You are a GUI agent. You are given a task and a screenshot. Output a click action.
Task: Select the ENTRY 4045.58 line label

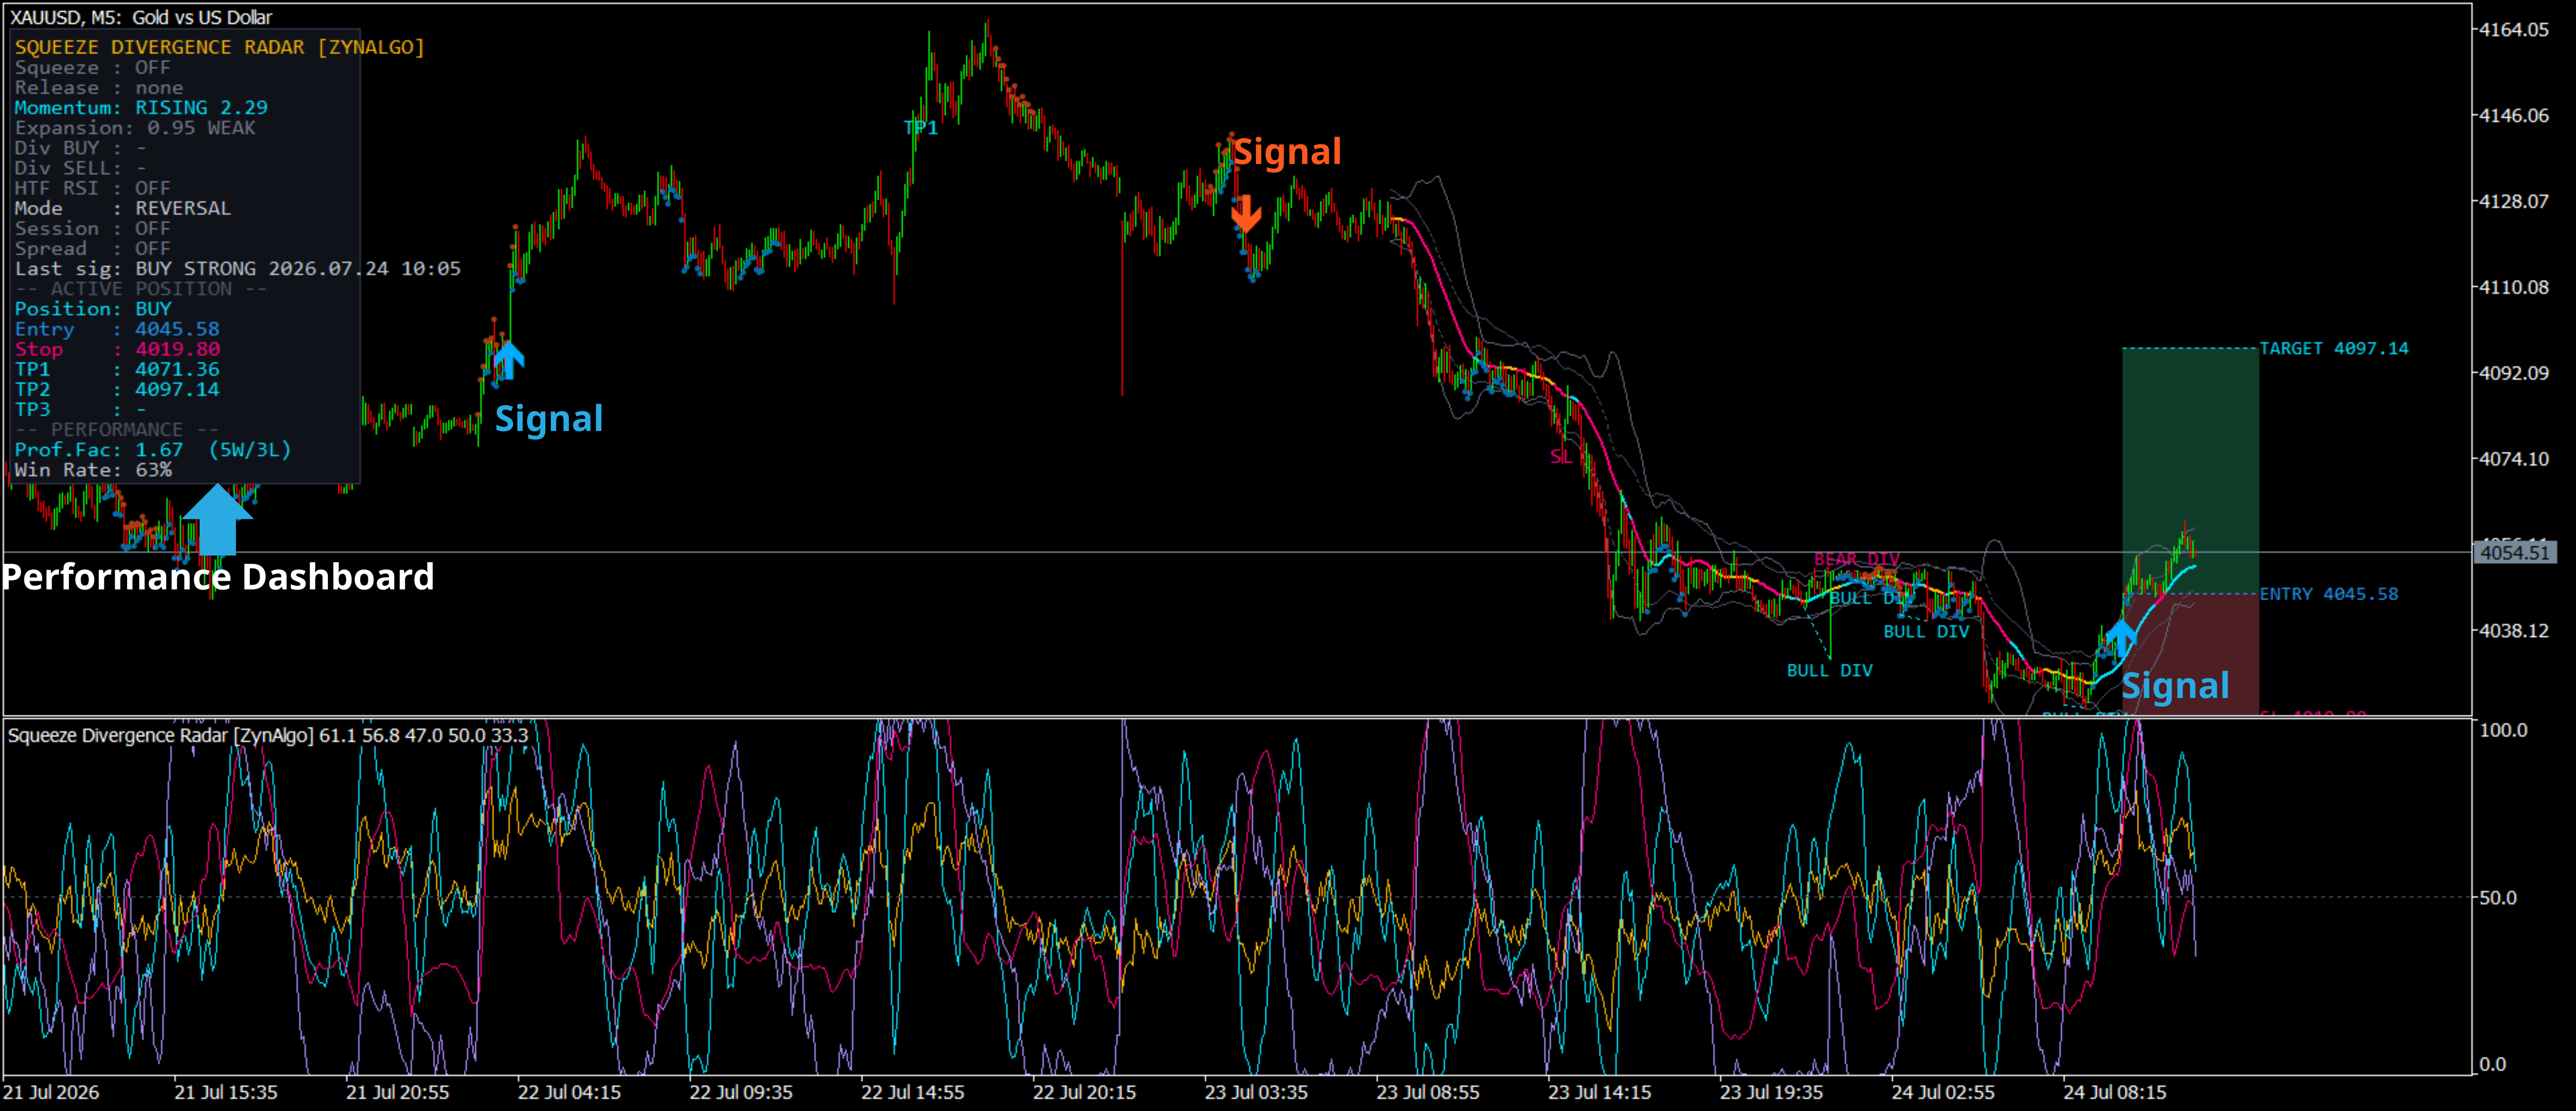2328,594
